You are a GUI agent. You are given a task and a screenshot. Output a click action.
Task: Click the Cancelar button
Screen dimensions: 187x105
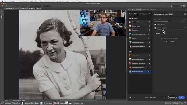pyautogui.click(x=172, y=97)
